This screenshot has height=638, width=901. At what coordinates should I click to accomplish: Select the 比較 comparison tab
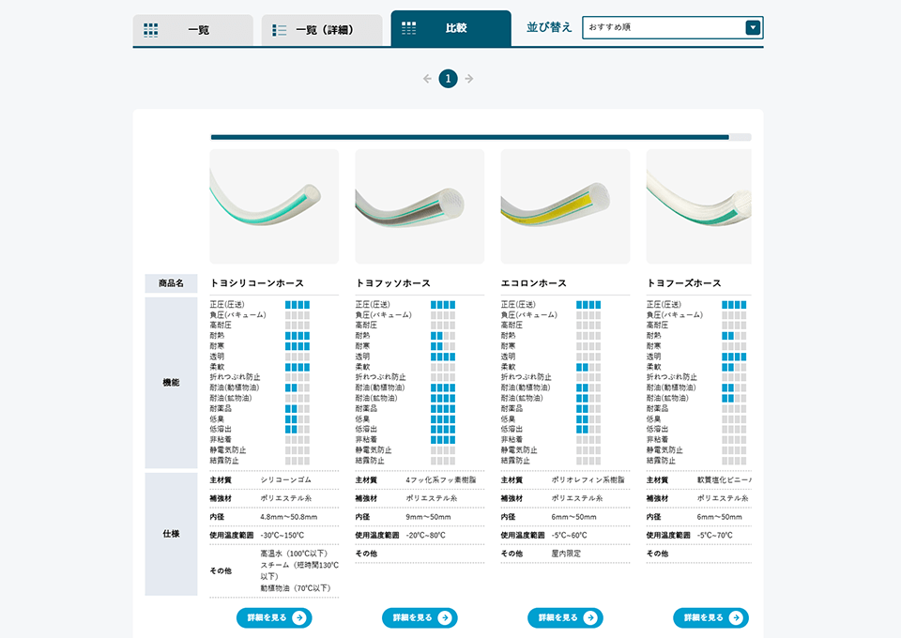[451, 28]
